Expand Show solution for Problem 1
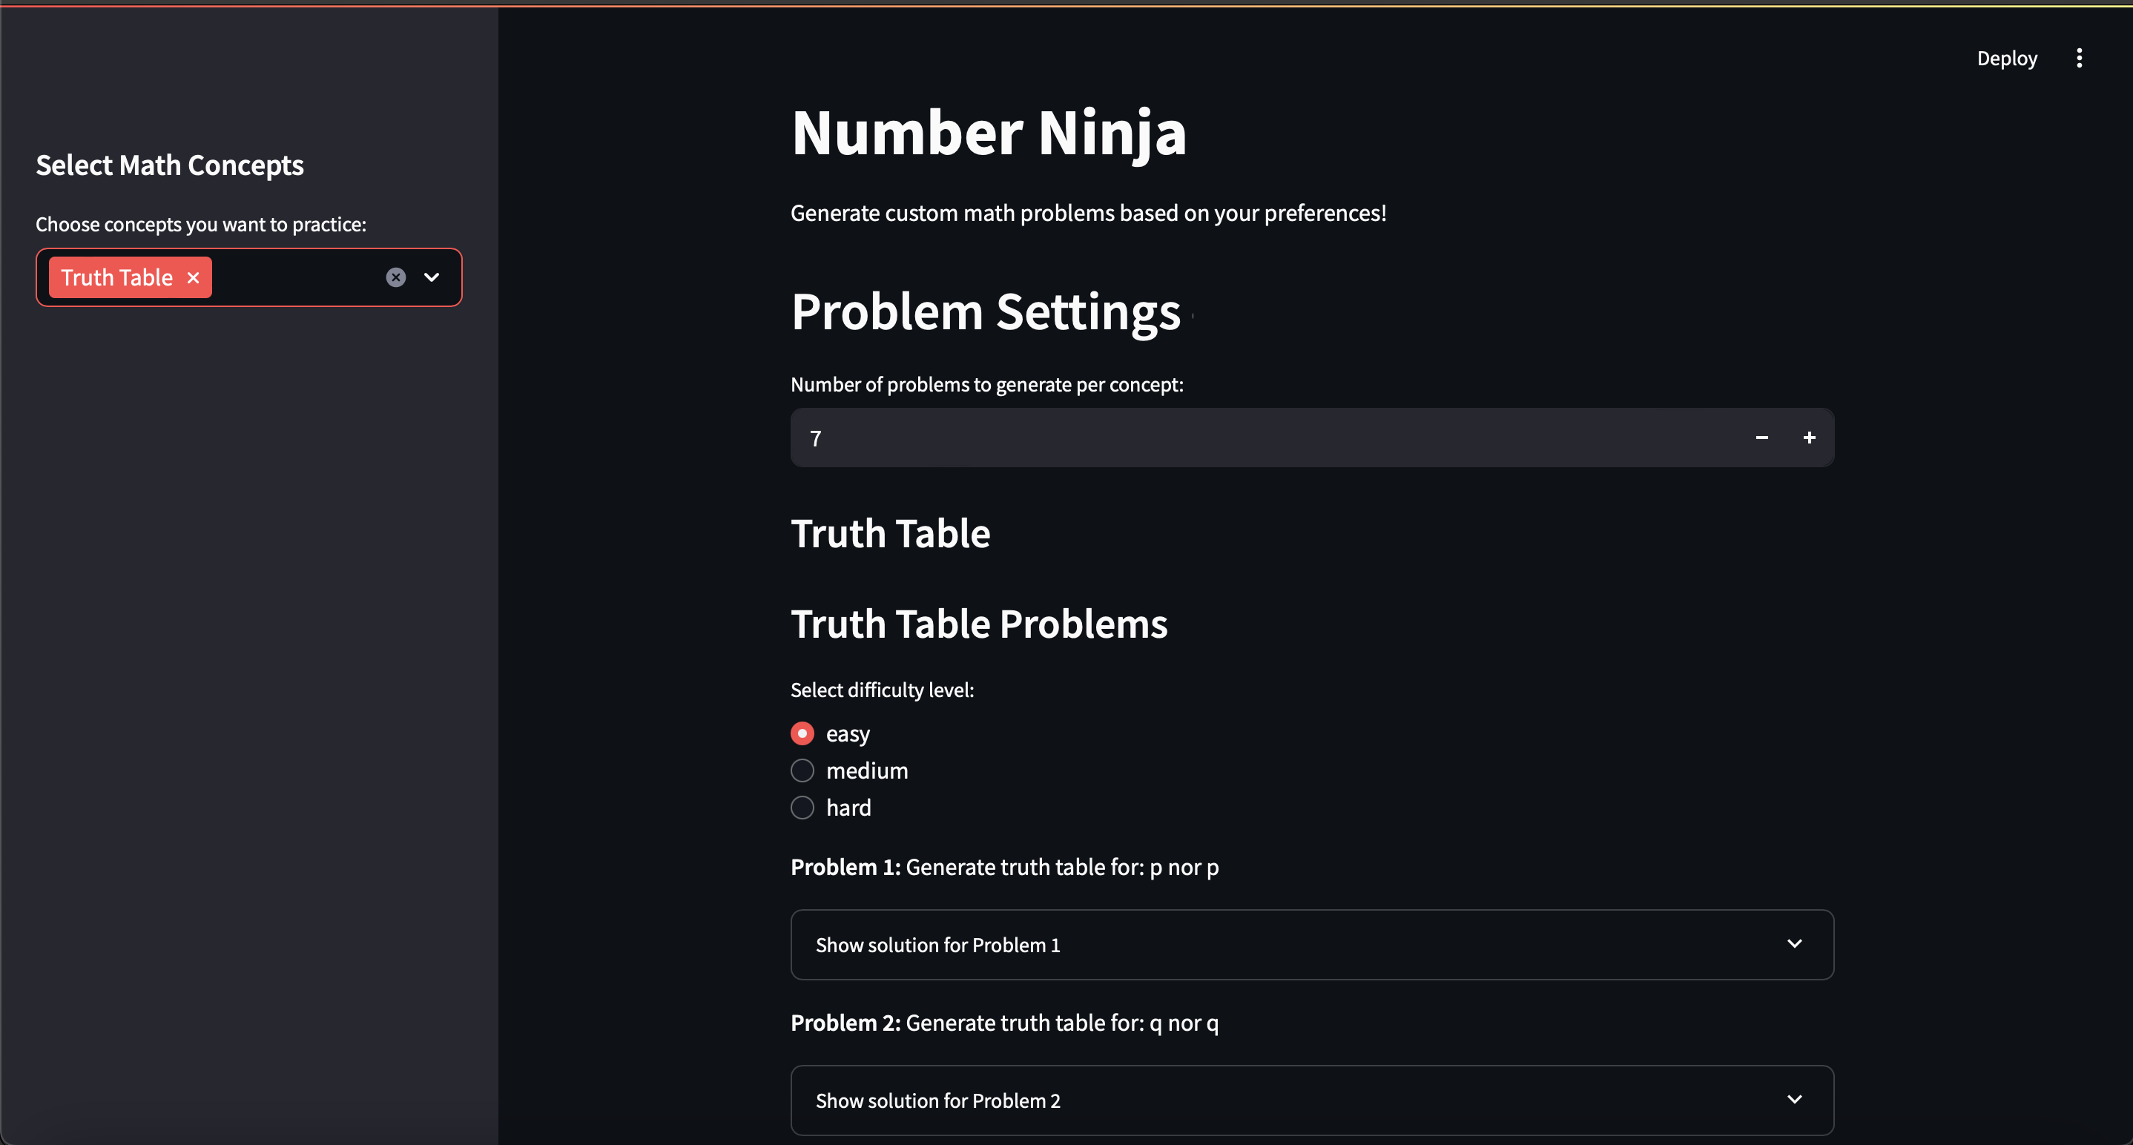Screen dimensions: 2133x1145 [x=937, y=945]
